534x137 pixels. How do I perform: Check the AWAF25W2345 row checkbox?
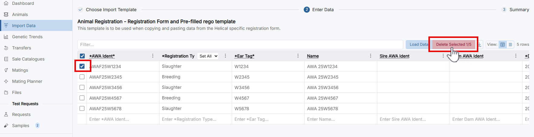pos(82,77)
